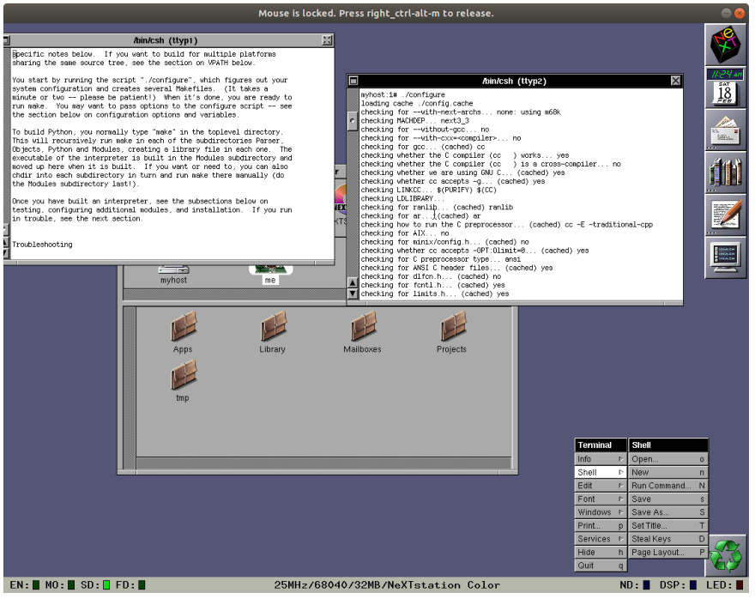Expand the Font submenu
Screen dimensions: 755x599
(601, 499)
